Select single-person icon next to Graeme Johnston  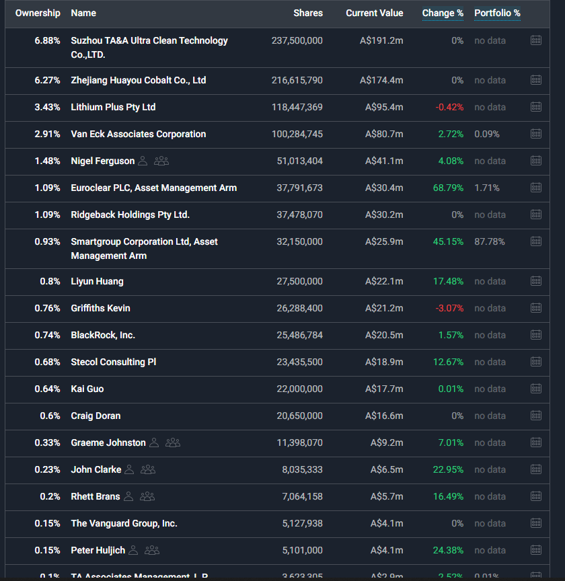[x=154, y=442]
